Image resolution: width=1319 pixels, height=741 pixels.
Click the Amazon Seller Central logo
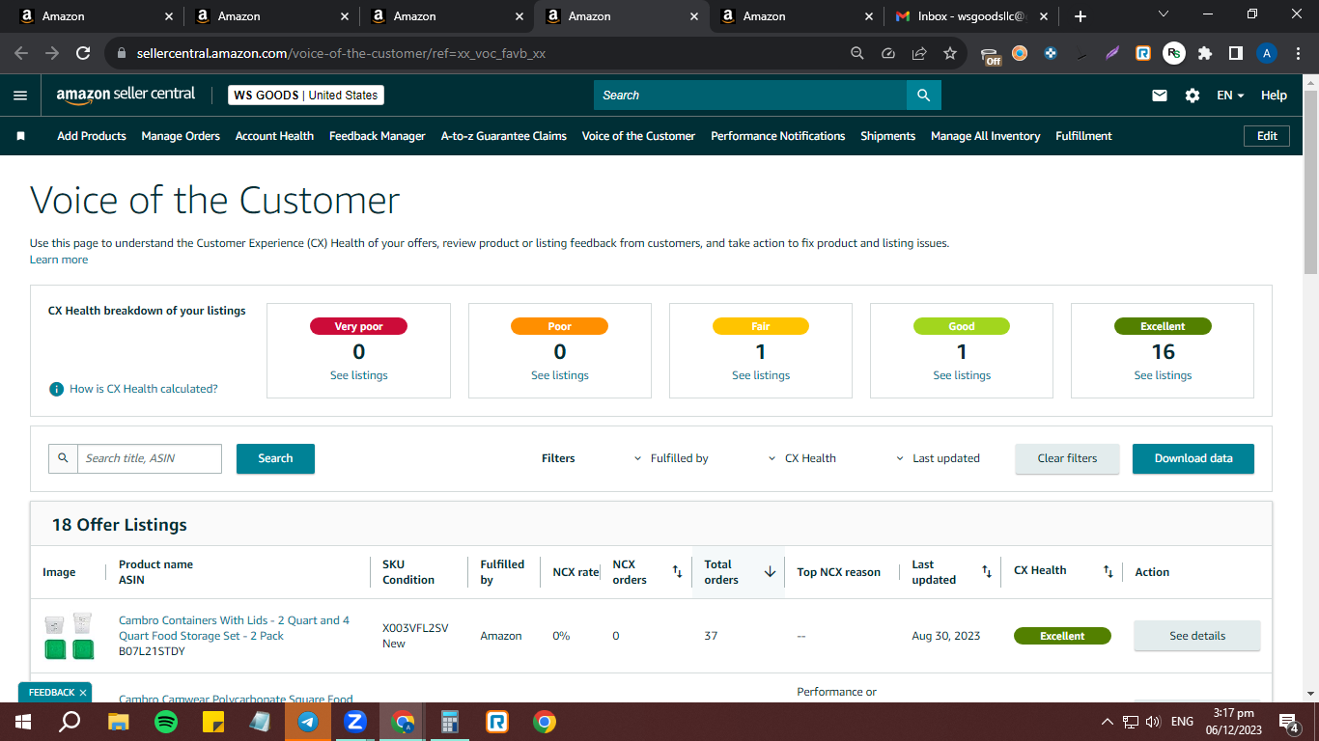tap(126, 95)
